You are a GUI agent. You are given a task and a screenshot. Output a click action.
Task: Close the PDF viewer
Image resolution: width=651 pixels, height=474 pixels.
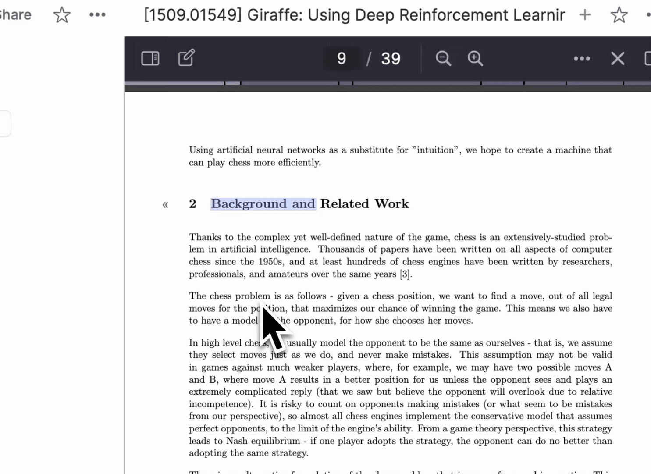click(x=617, y=58)
